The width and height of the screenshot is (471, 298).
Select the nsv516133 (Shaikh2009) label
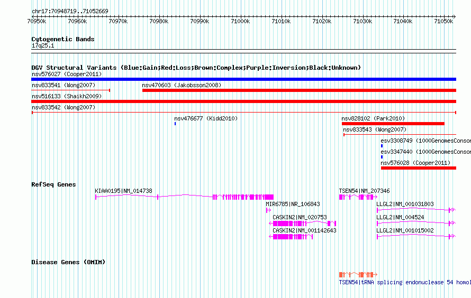click(67, 96)
